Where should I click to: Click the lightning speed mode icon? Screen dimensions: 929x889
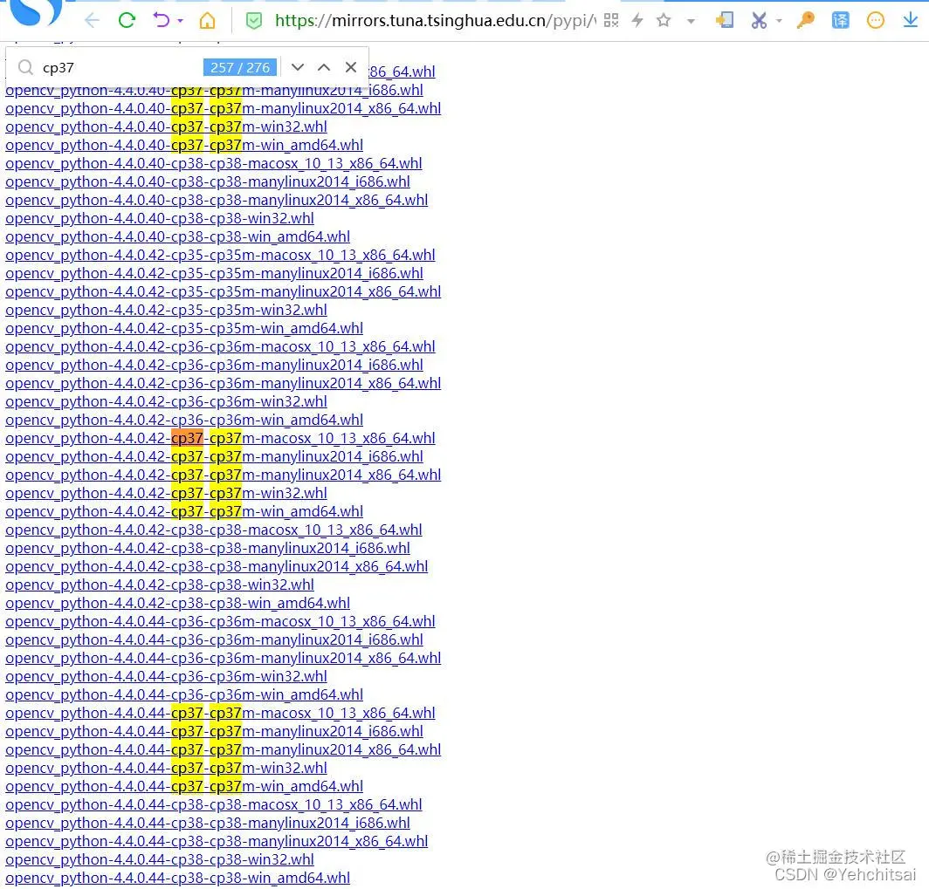point(637,21)
